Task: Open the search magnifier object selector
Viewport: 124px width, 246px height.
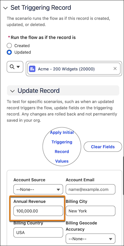Action: click(x=15, y=67)
